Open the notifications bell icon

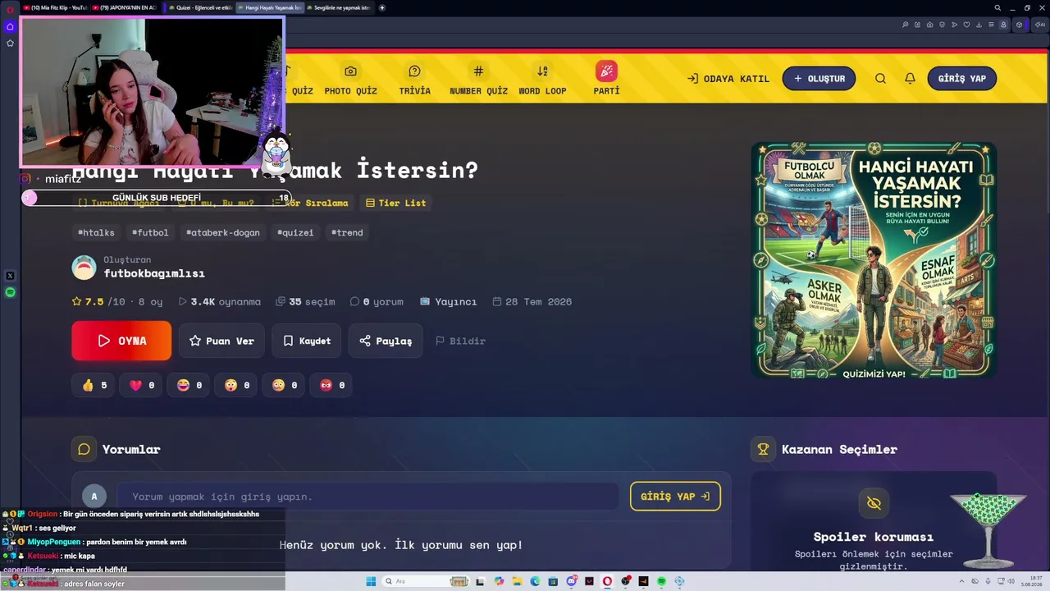point(910,79)
